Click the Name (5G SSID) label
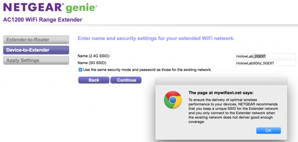 pyautogui.click(x=92, y=63)
